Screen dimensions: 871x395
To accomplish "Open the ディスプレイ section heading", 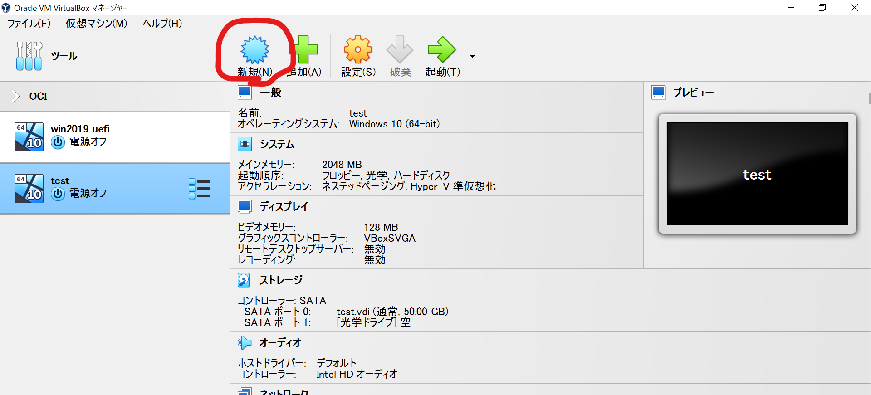I will pos(284,207).
